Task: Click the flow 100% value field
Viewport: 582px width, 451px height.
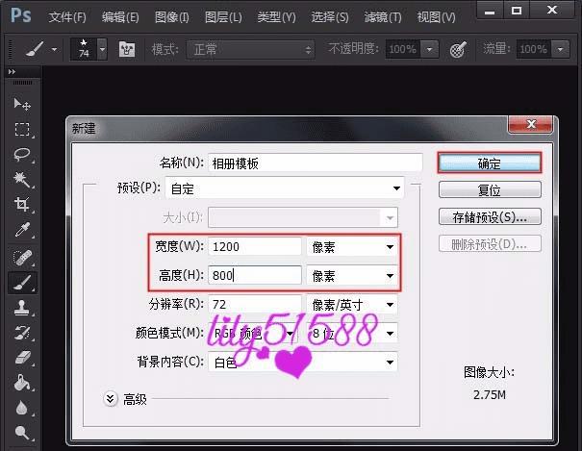Action: pyautogui.click(x=533, y=49)
